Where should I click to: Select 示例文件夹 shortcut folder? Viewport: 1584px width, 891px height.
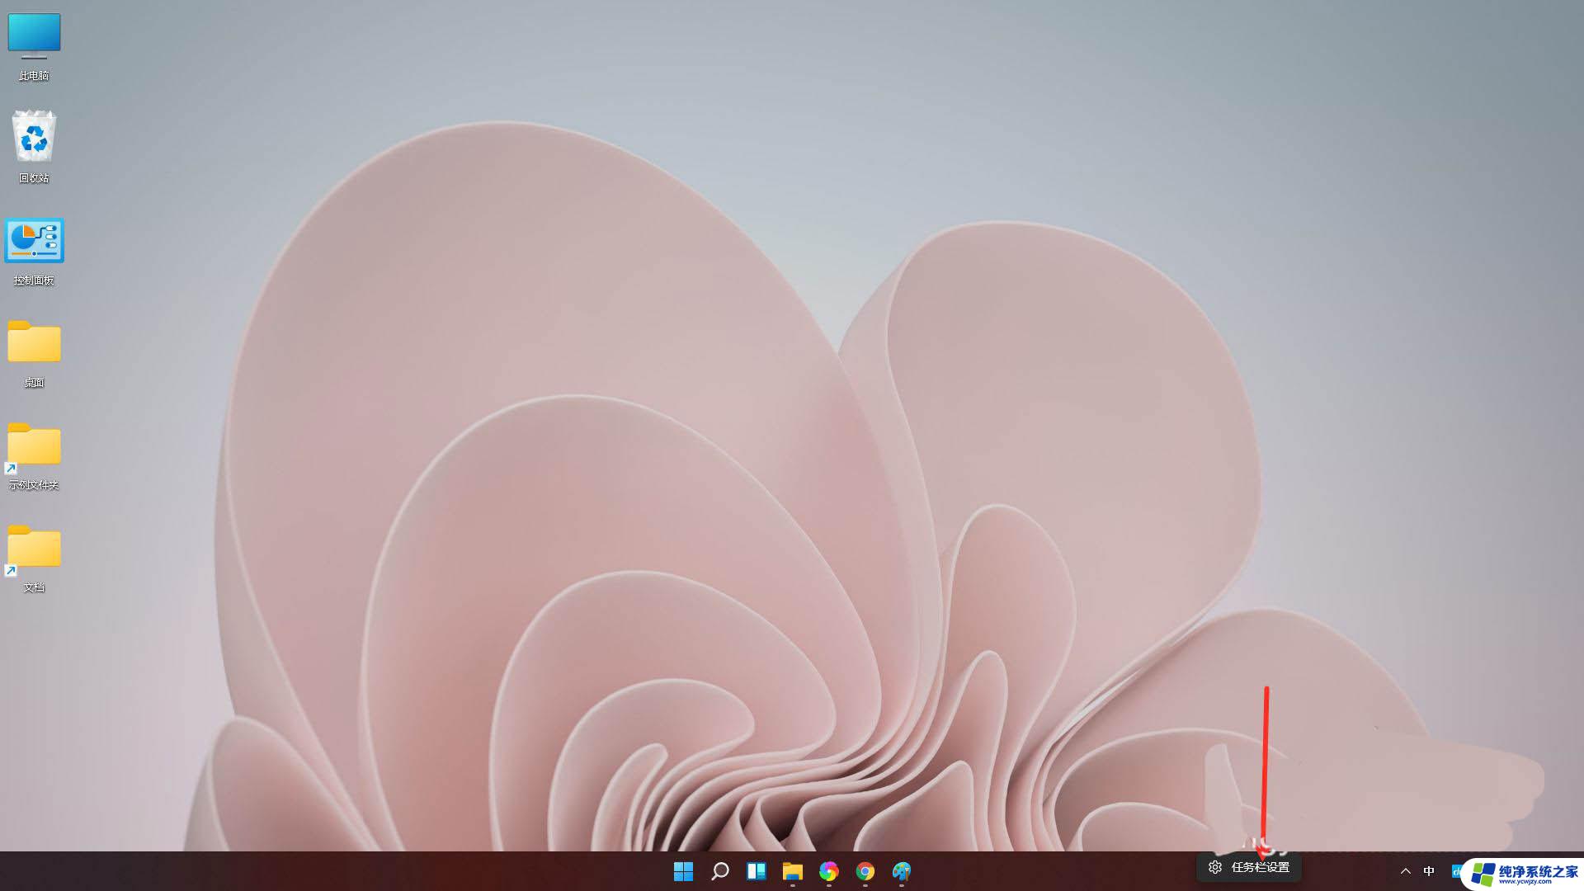34,455
